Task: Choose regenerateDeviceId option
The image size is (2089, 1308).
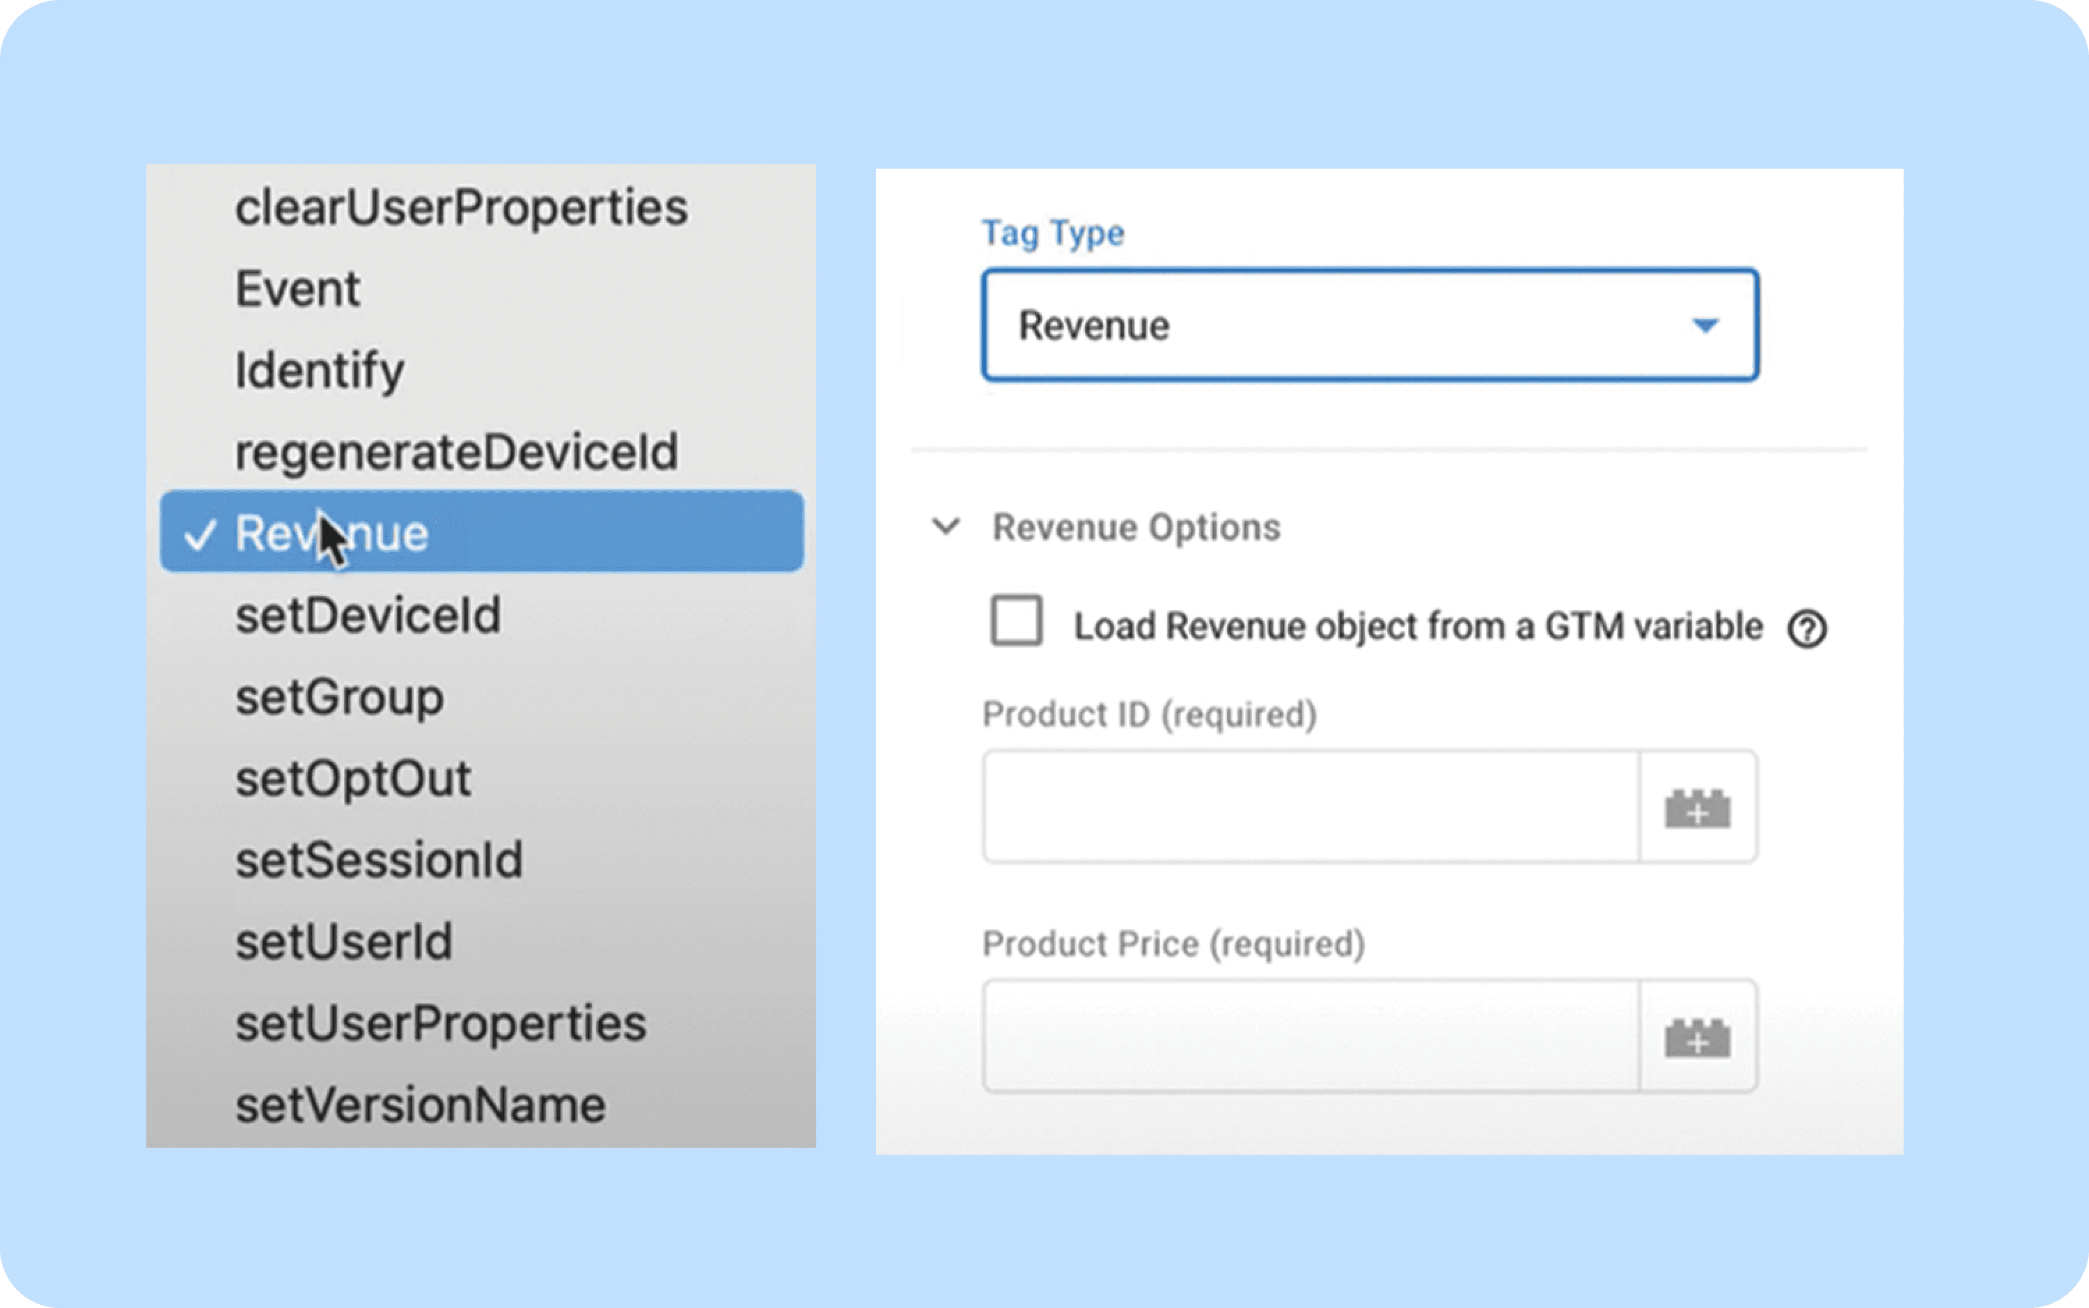Action: [456, 452]
